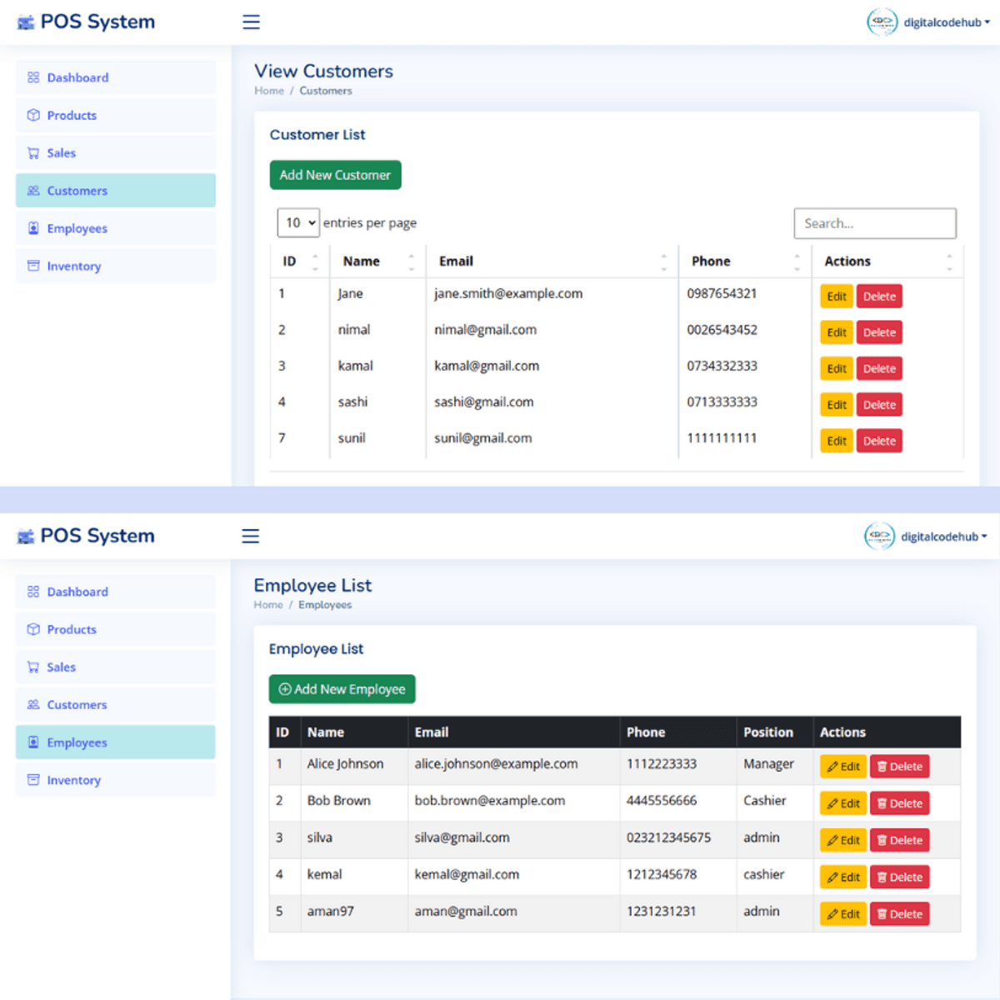
Task: Delete the customer named sunil
Action: (879, 441)
